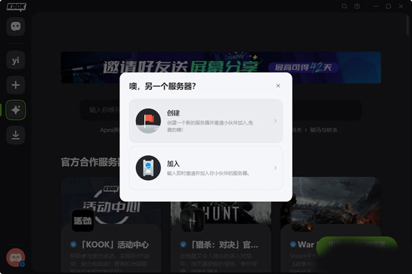Minimize the KOOK window
The height and width of the screenshot is (274, 412).
[376, 6]
